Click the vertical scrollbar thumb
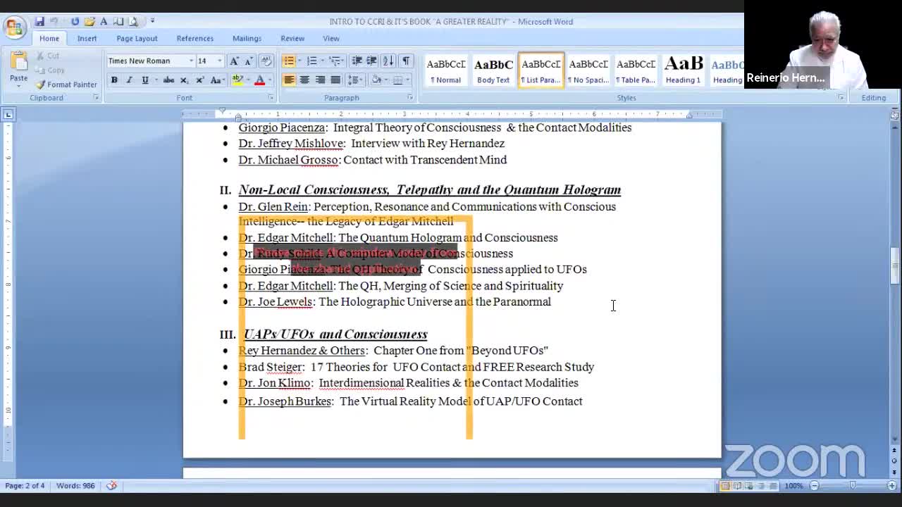 pos(895,265)
